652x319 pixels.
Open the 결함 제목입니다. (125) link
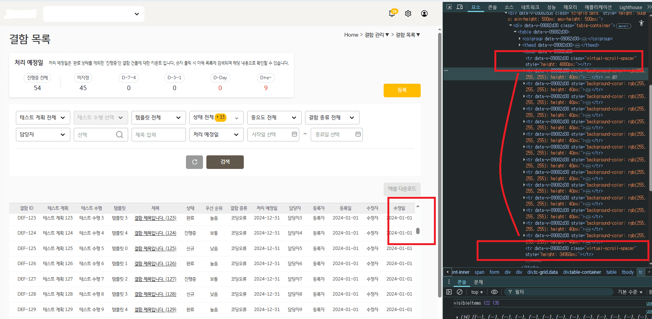[x=155, y=248]
